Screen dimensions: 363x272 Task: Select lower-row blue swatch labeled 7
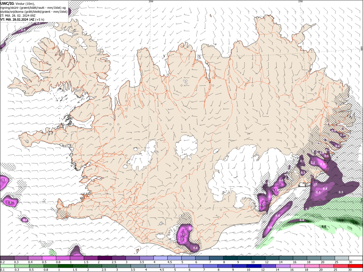coord(210,266)
